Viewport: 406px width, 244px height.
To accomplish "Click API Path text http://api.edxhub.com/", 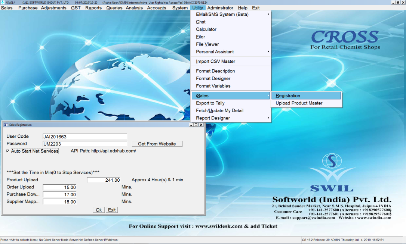I will tap(114, 151).
